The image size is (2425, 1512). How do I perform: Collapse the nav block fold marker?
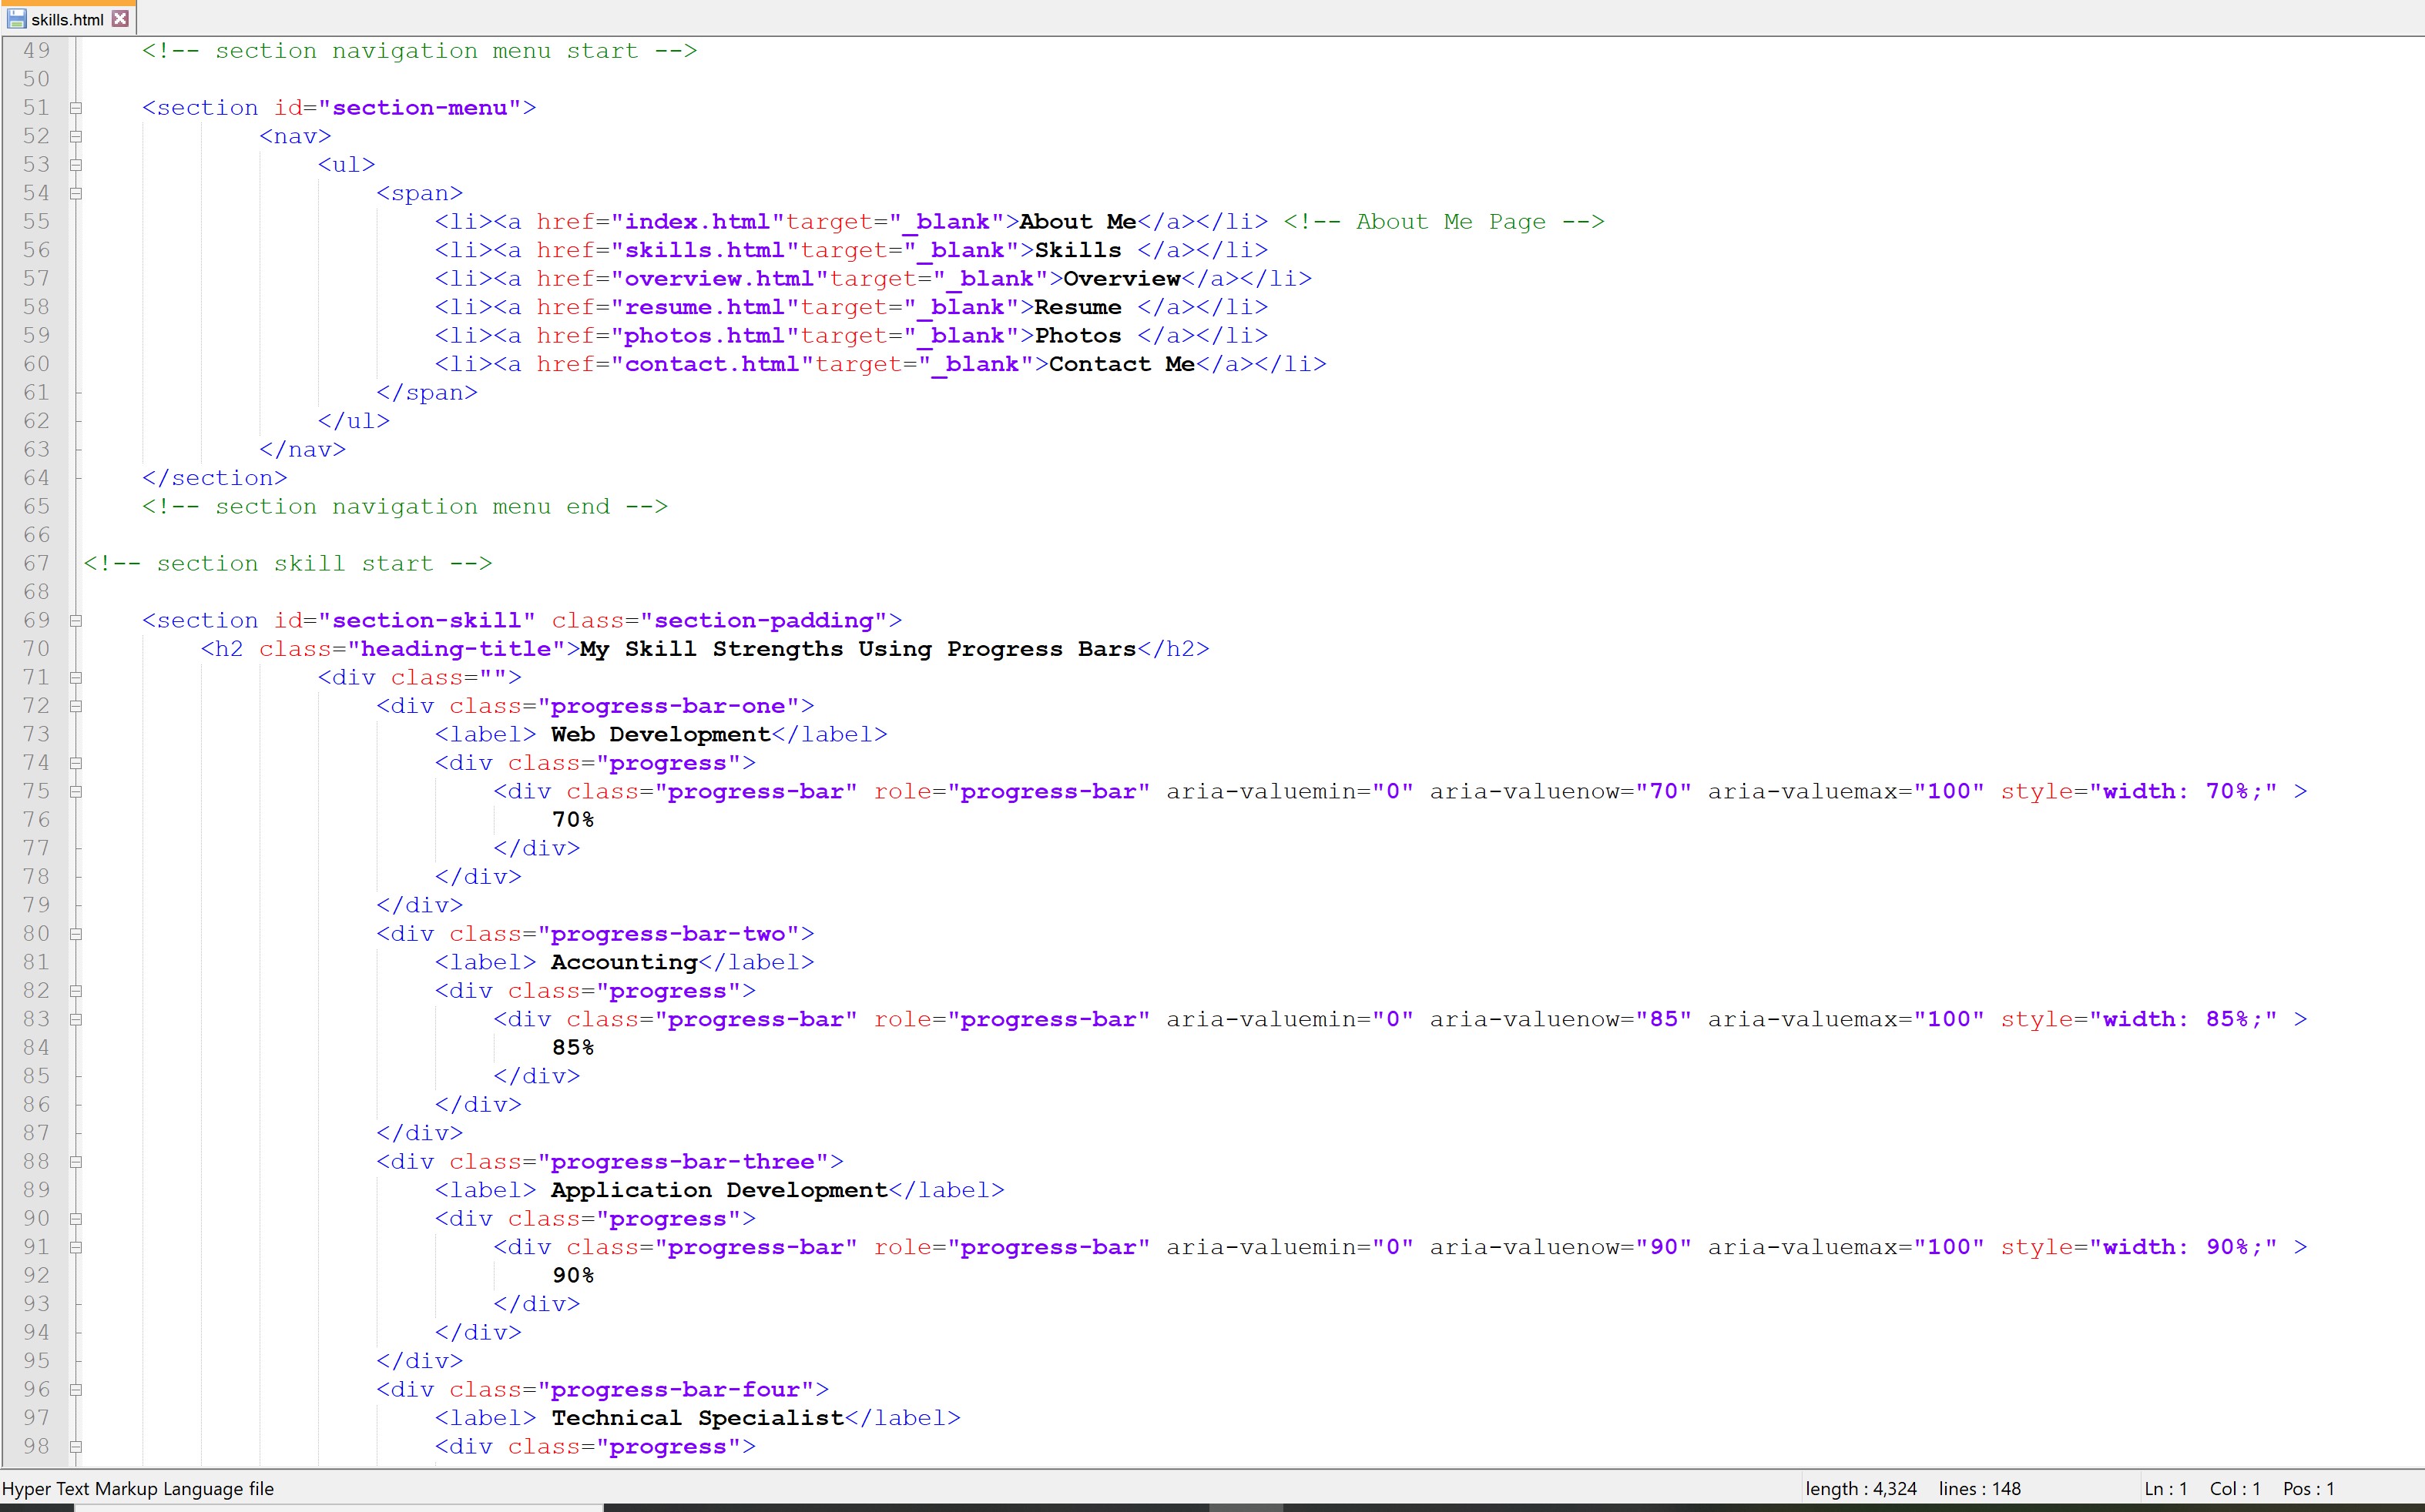click(76, 136)
